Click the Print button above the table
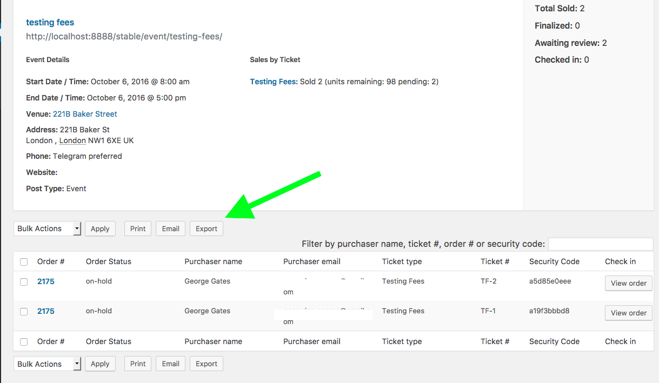The image size is (659, 383). coord(138,229)
